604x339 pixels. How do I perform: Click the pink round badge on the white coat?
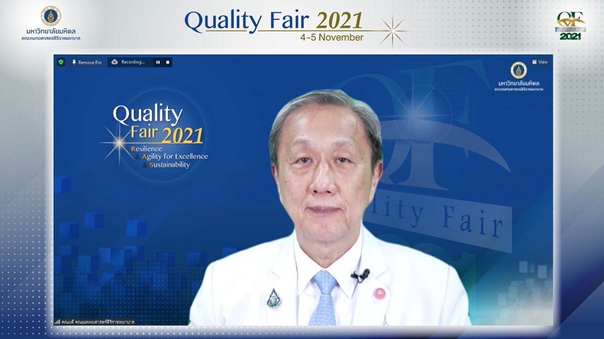click(x=380, y=293)
